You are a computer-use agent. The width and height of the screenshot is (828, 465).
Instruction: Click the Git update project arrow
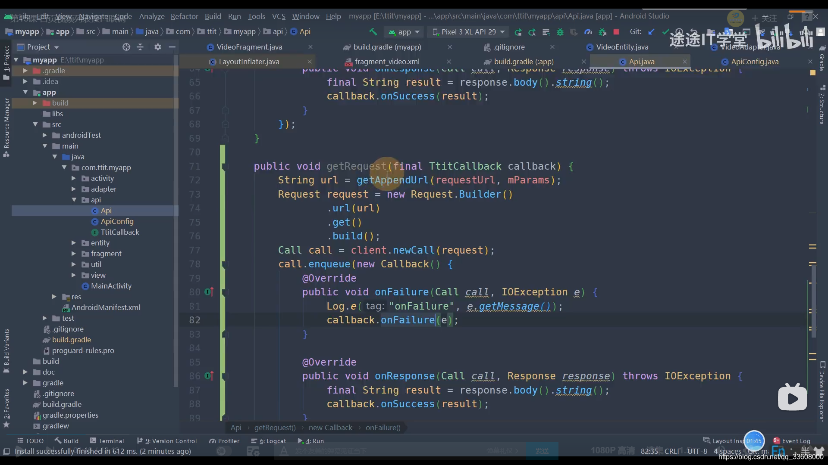pos(651,32)
